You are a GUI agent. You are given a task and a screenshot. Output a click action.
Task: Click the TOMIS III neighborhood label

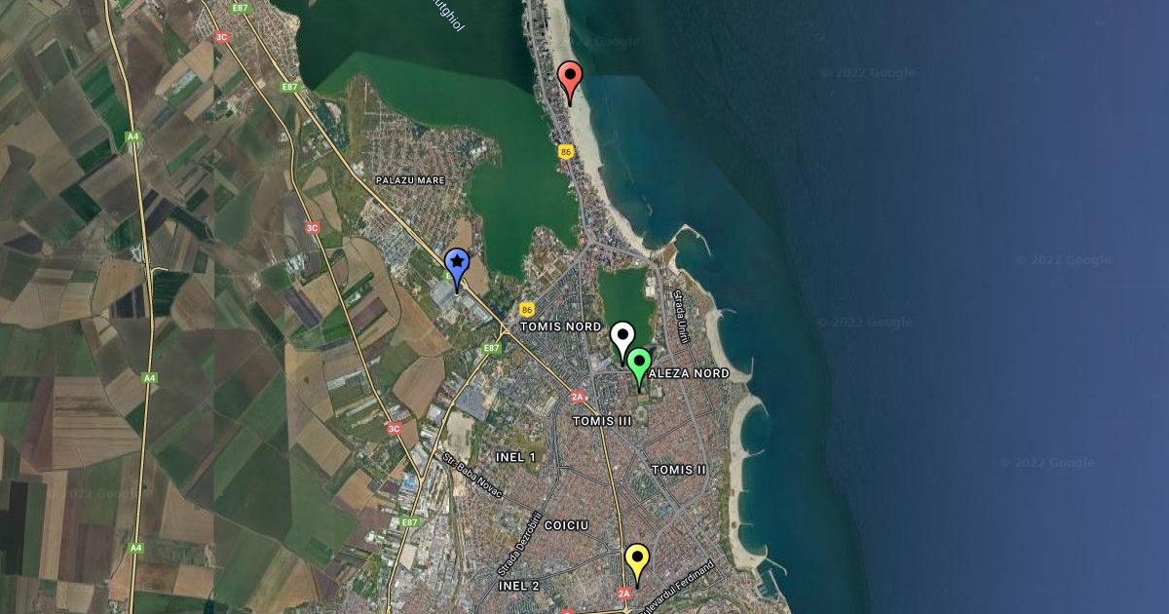pyautogui.click(x=602, y=421)
